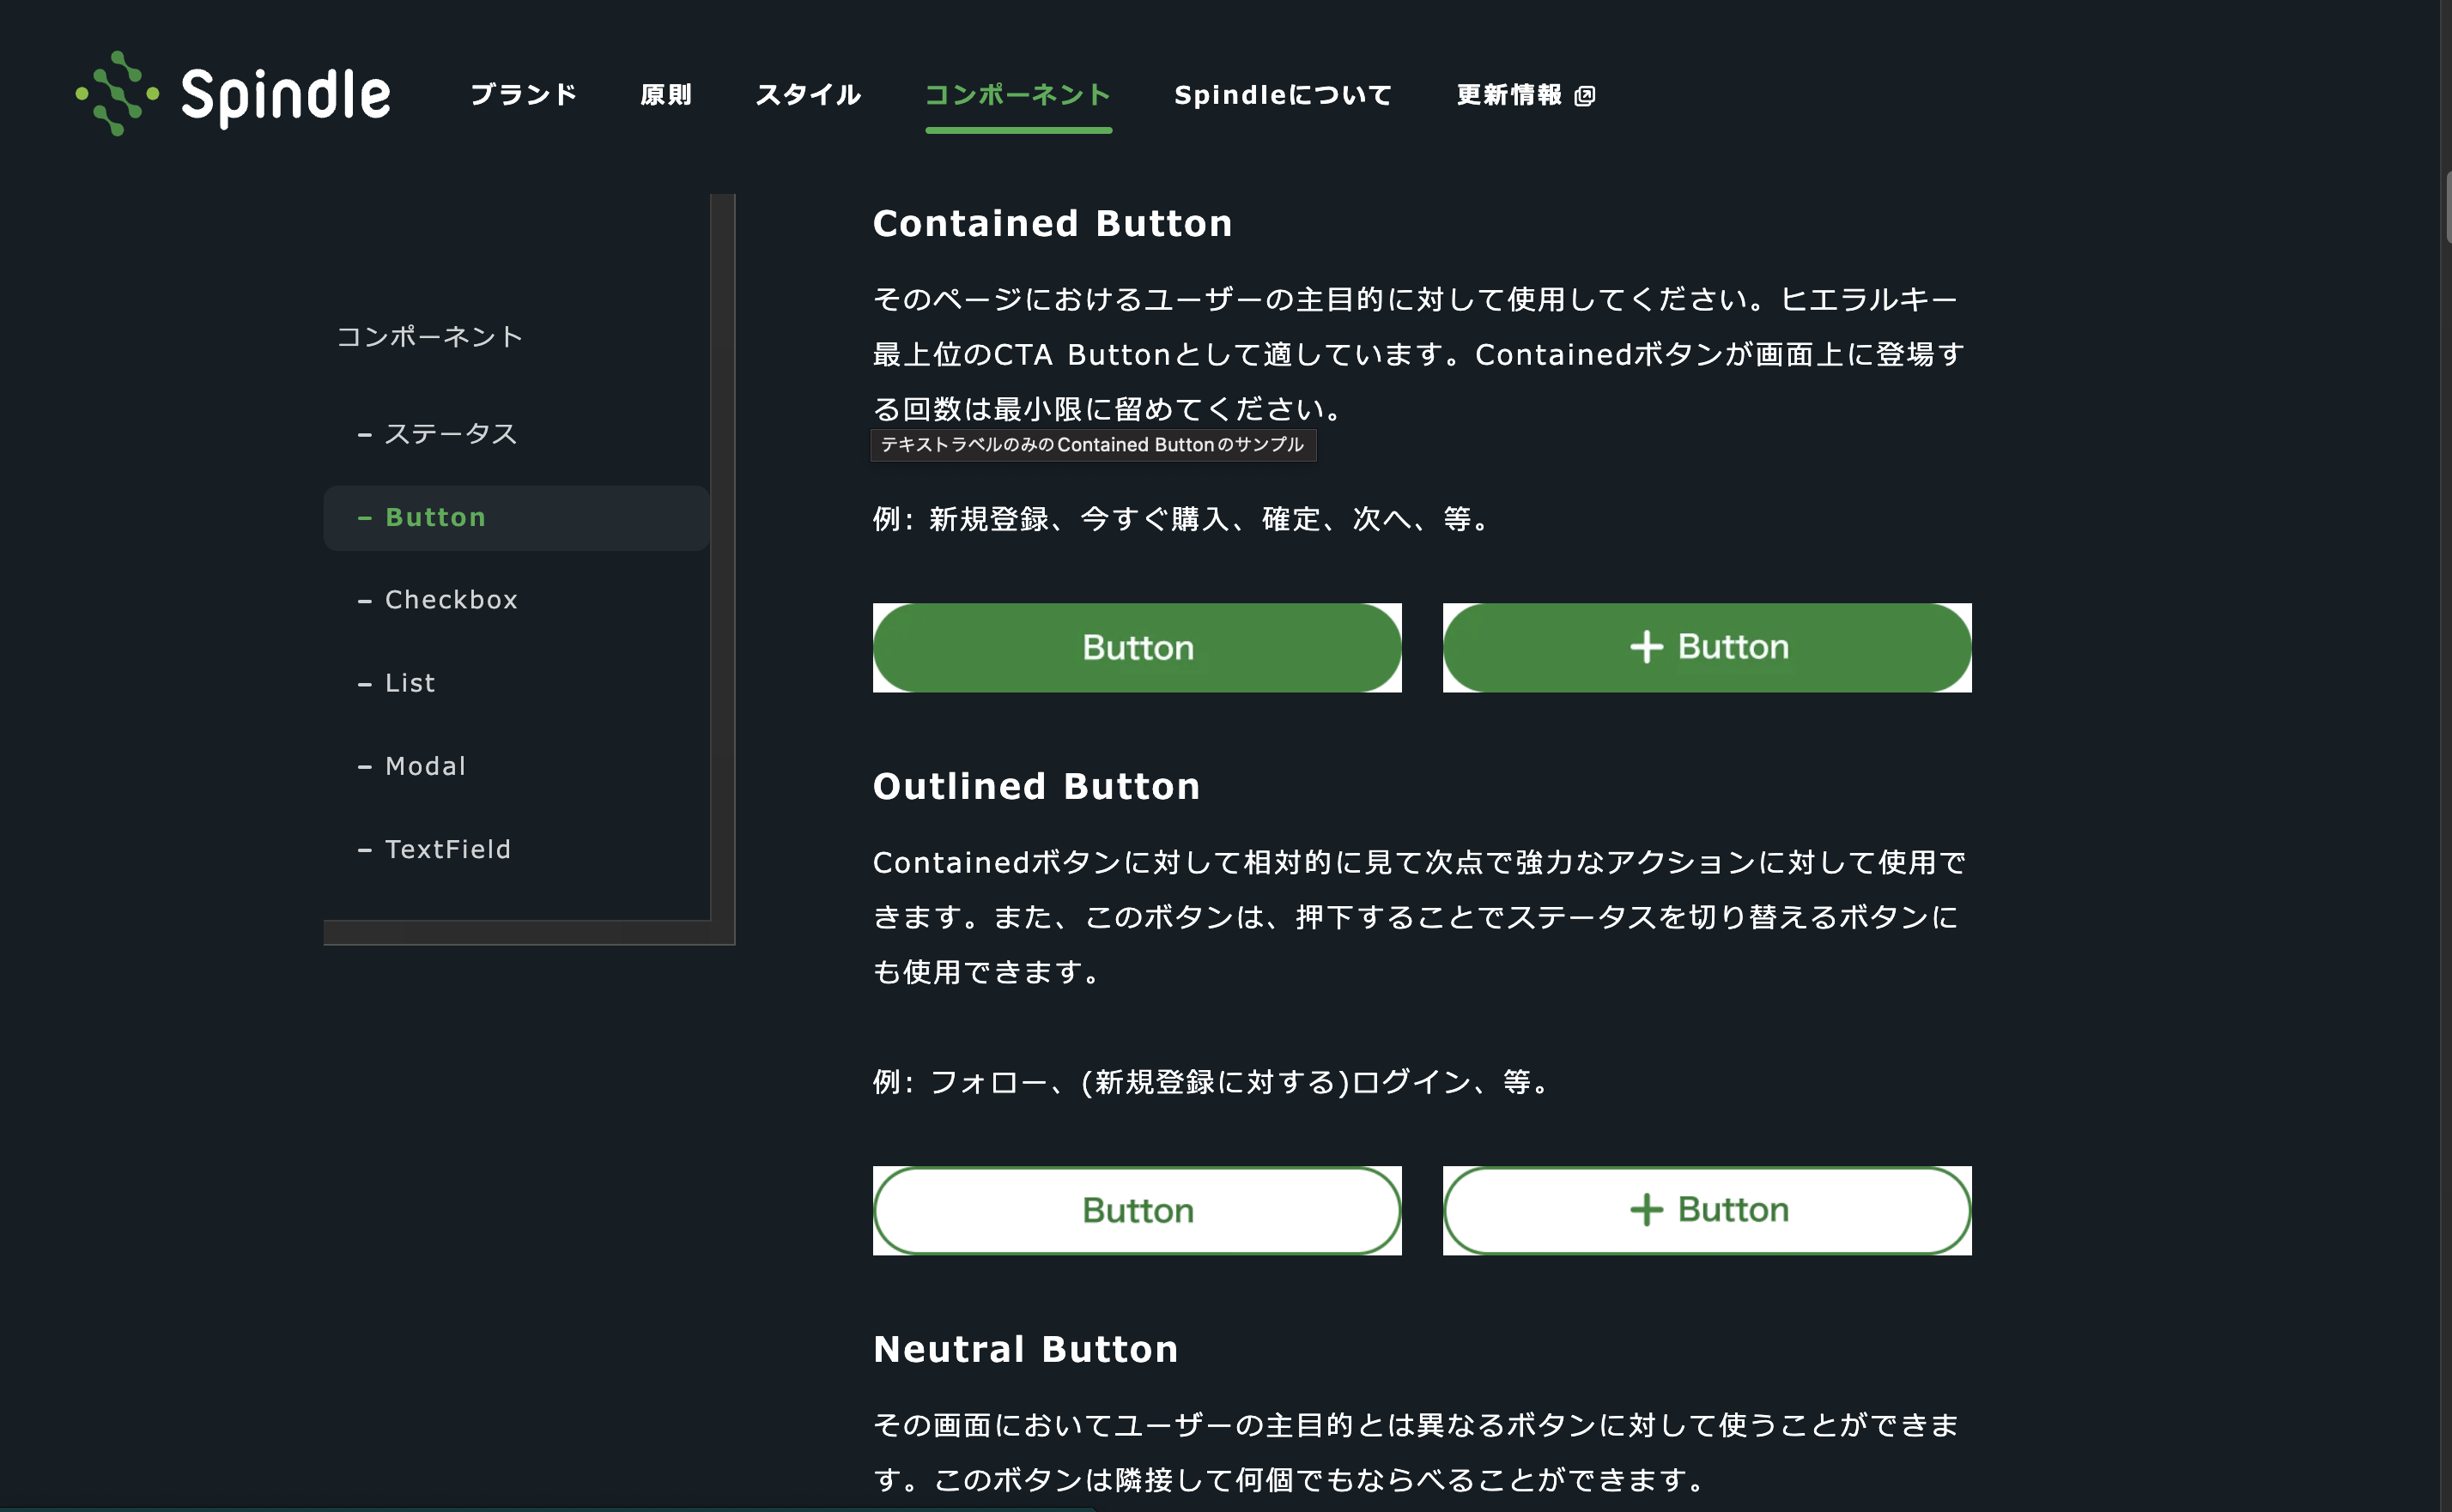Select the コンポーネント navigation tab
Viewport: 2452px width, 1512px height.
(1017, 95)
